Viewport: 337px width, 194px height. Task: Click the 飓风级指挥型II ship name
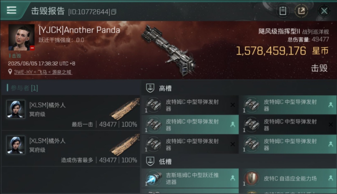pos(279,32)
